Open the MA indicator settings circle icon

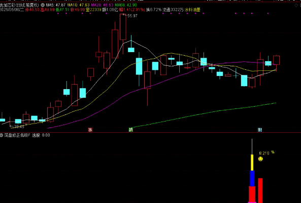[43, 5]
